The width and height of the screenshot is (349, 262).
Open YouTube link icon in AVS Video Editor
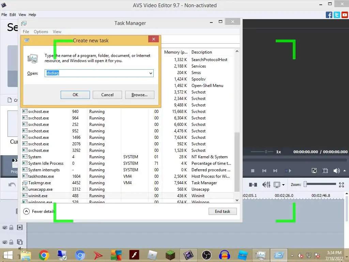(x=345, y=15)
